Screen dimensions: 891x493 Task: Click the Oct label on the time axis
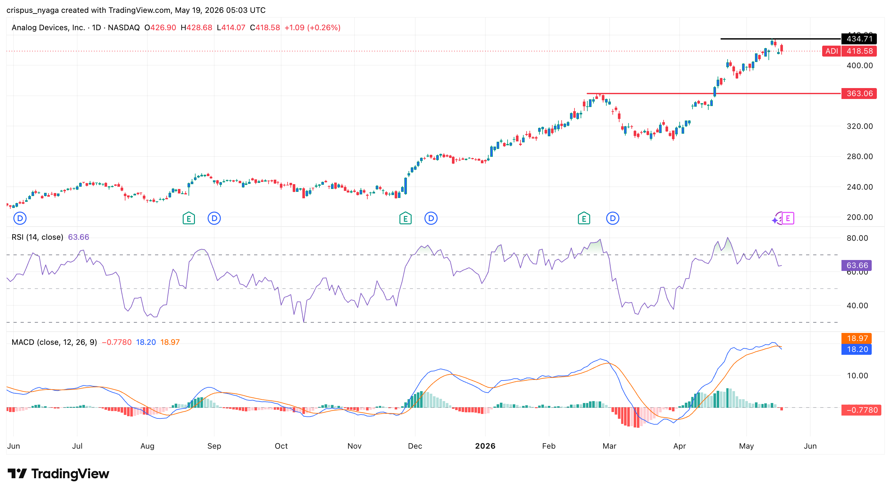pyautogui.click(x=281, y=446)
